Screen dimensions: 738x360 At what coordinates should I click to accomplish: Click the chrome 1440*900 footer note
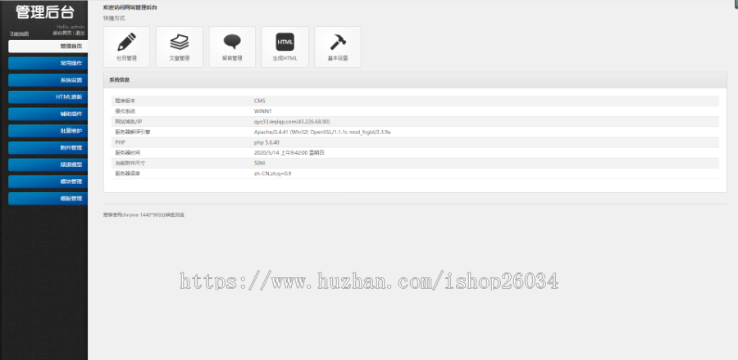pyautogui.click(x=144, y=214)
